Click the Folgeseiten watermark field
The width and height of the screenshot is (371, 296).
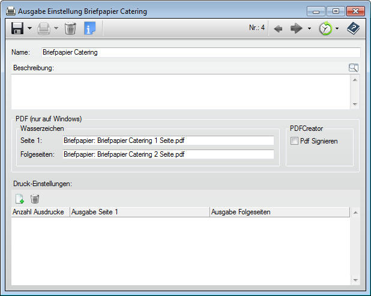pyautogui.click(x=168, y=154)
